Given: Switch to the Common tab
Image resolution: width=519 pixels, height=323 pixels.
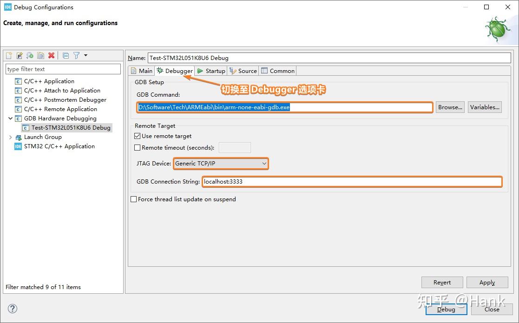Looking at the screenshot, I should pos(278,71).
